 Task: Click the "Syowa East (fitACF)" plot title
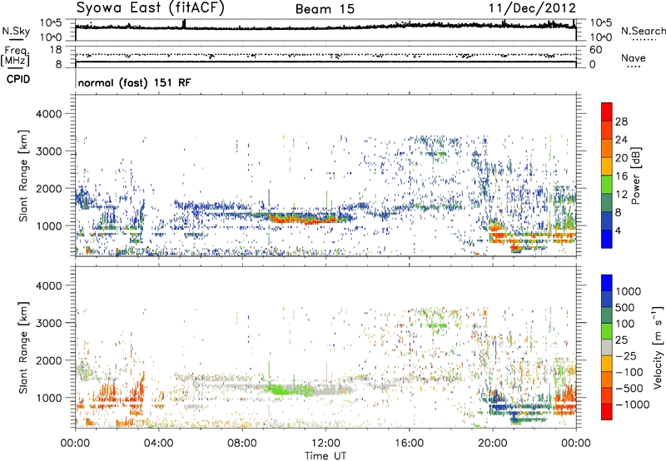point(151,7)
